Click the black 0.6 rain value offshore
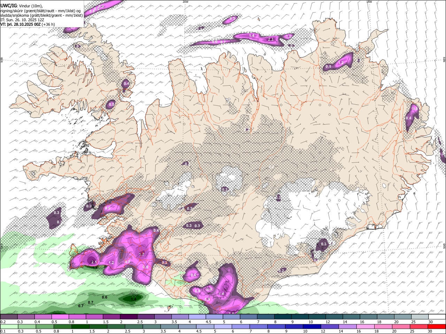 (x=105, y=297)
